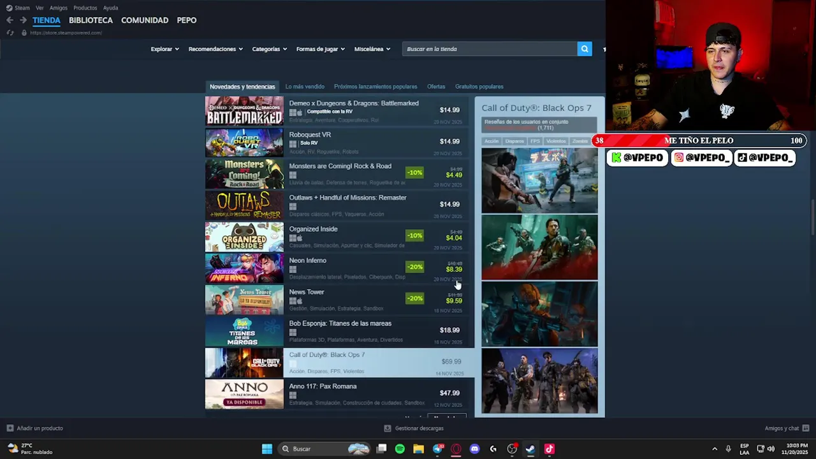Switch to Próximos lanzamientos populares tab

coord(375,87)
